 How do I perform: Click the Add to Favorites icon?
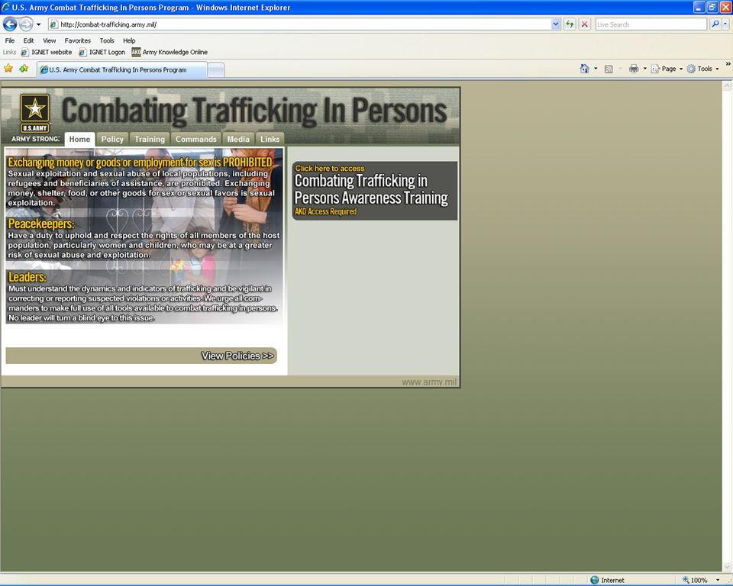coord(24,69)
